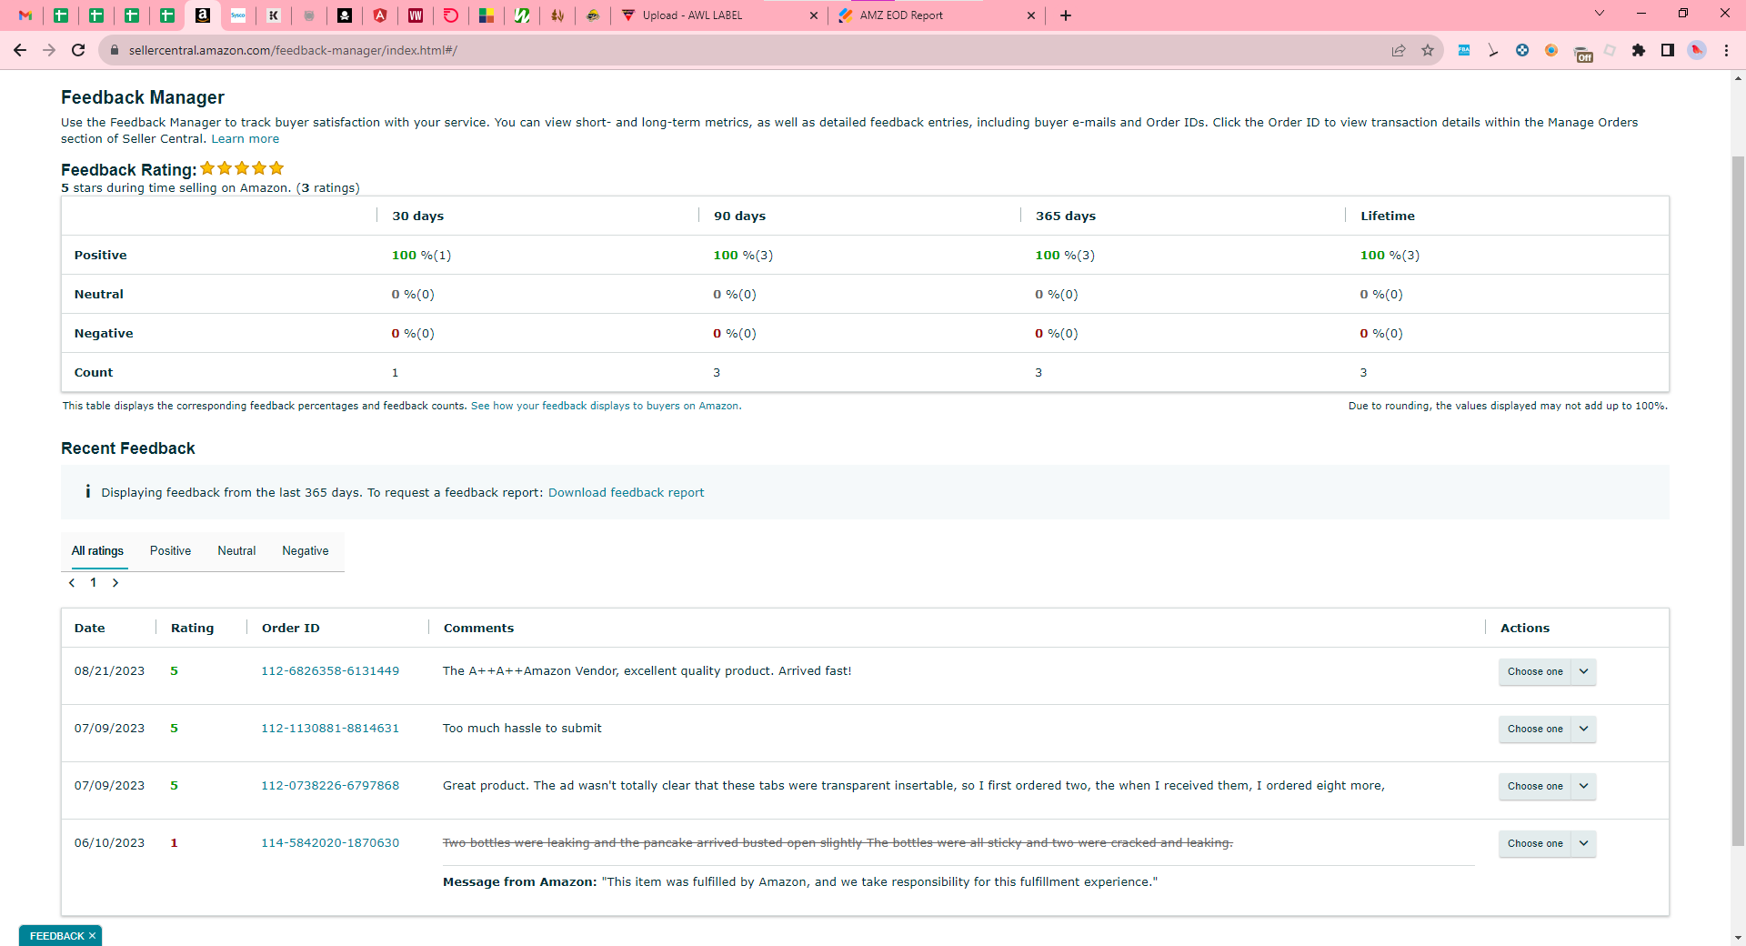Viewport: 1746px width, 946px height.
Task: Toggle the browser side panel
Action: pos(1668,50)
